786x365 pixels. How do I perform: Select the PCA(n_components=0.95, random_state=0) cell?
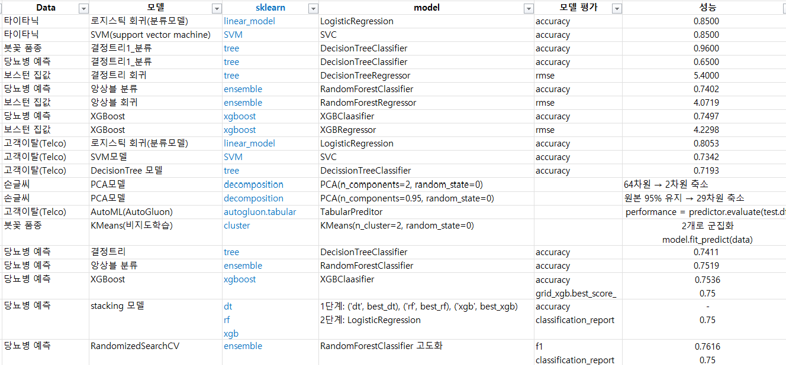[x=426, y=198]
